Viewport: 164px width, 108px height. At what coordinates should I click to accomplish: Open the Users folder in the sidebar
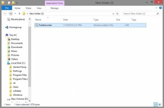(16, 87)
